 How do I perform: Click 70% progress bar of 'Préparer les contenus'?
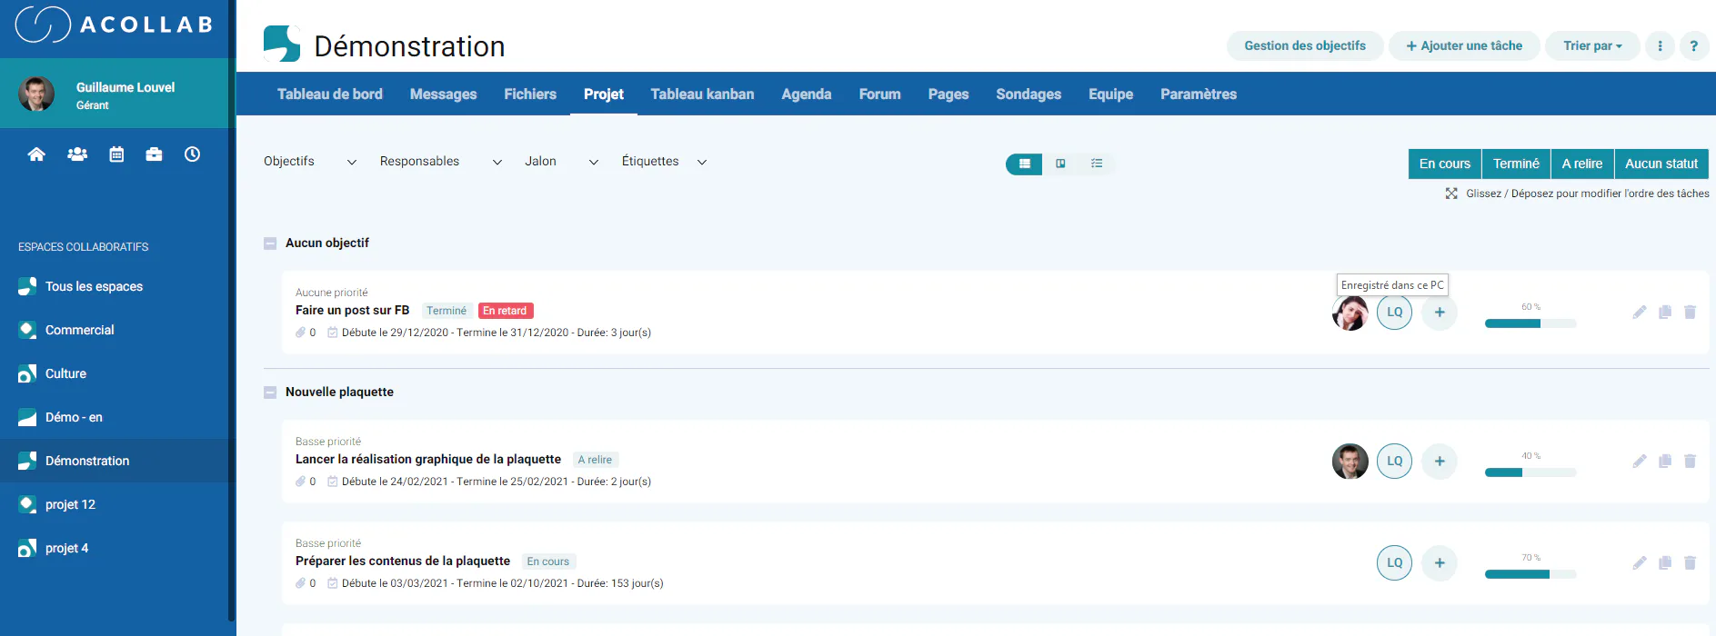pyautogui.click(x=1530, y=574)
